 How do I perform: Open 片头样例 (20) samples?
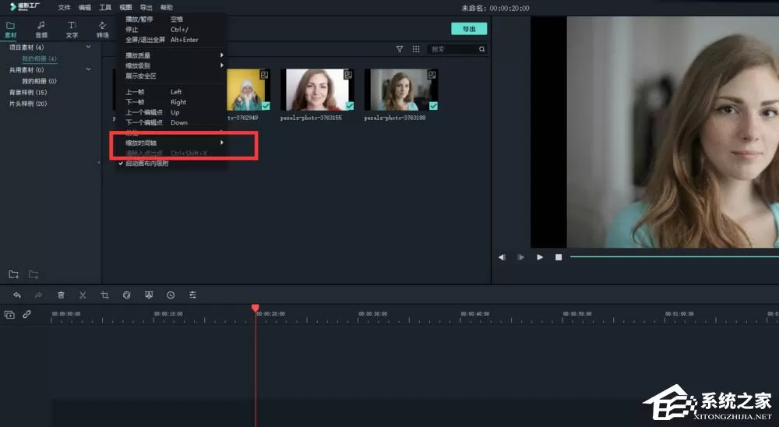pos(28,104)
